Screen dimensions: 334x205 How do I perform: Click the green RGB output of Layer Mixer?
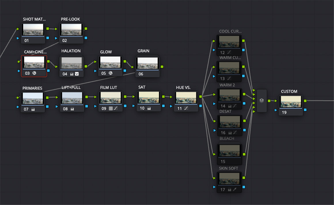[x=269, y=101]
